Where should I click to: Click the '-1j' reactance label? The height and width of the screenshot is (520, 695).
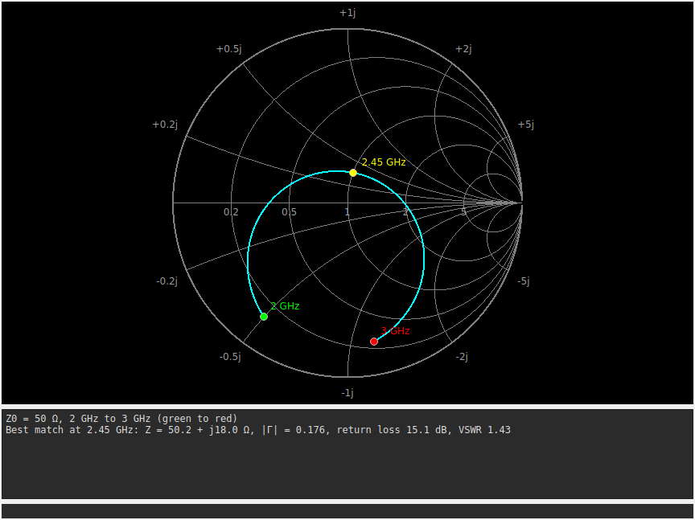[347, 393]
